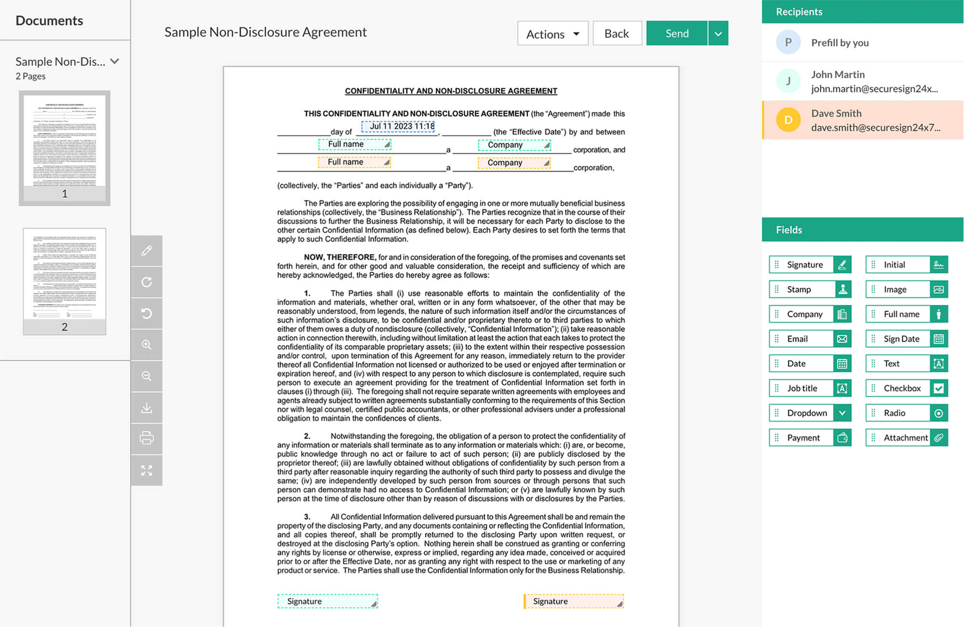Zoom in on the document
Image resolution: width=964 pixels, height=627 pixels.
(x=147, y=345)
